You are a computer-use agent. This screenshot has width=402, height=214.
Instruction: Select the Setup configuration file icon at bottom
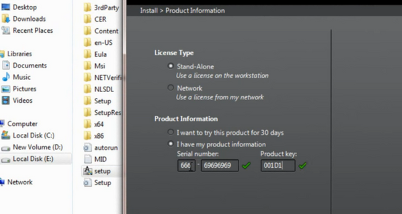pos(87,183)
